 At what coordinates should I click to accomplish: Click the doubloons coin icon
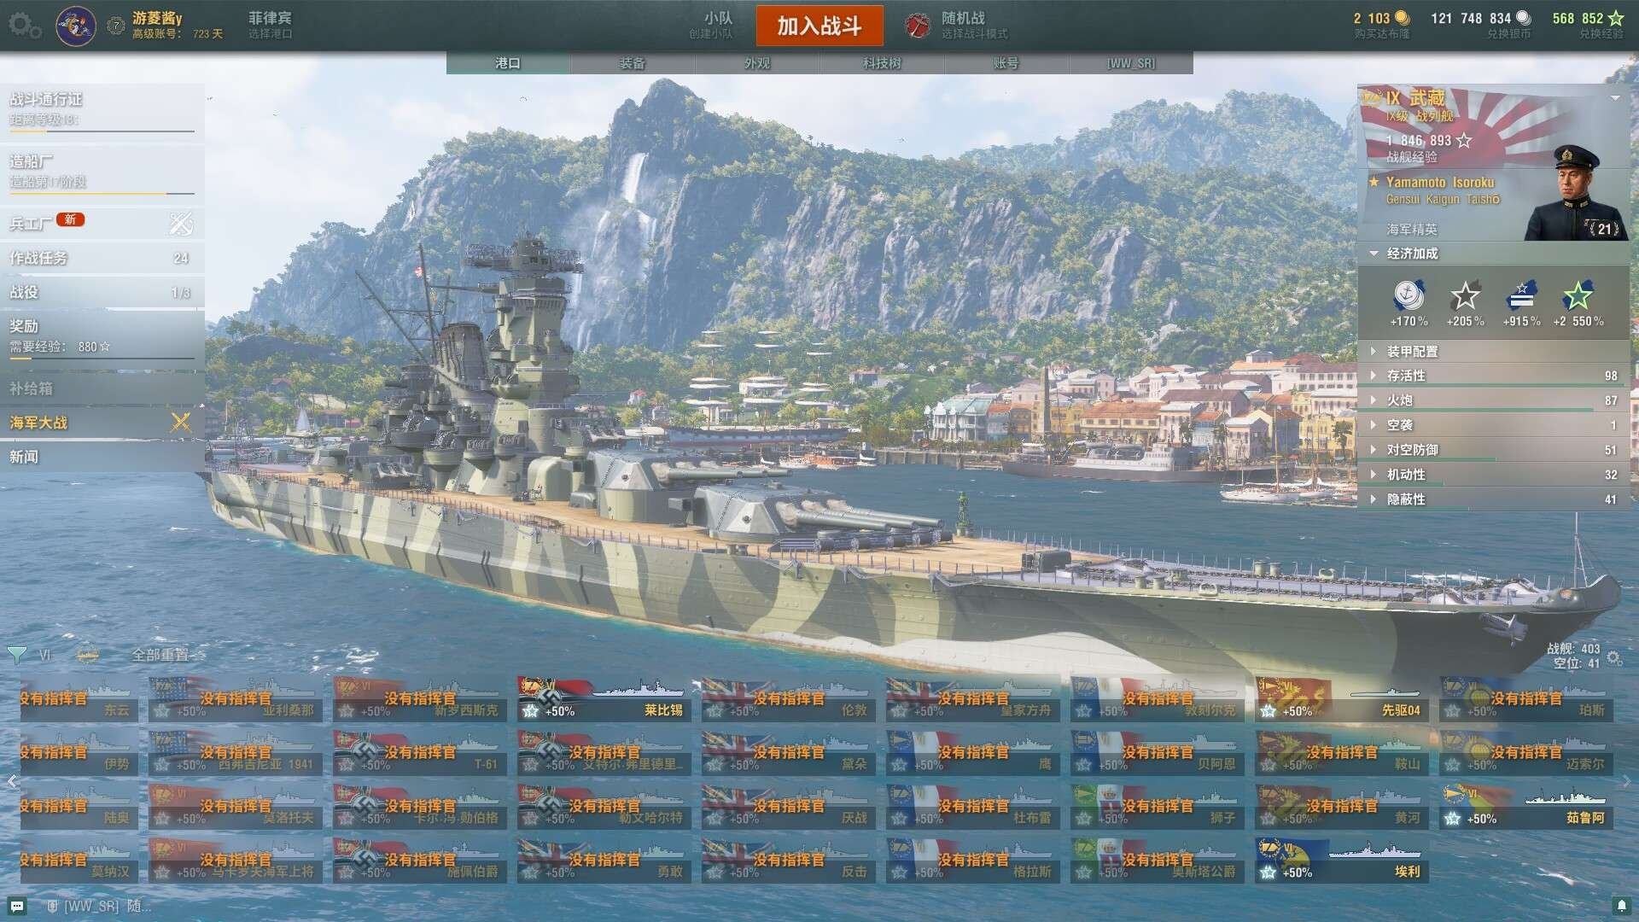[1402, 18]
